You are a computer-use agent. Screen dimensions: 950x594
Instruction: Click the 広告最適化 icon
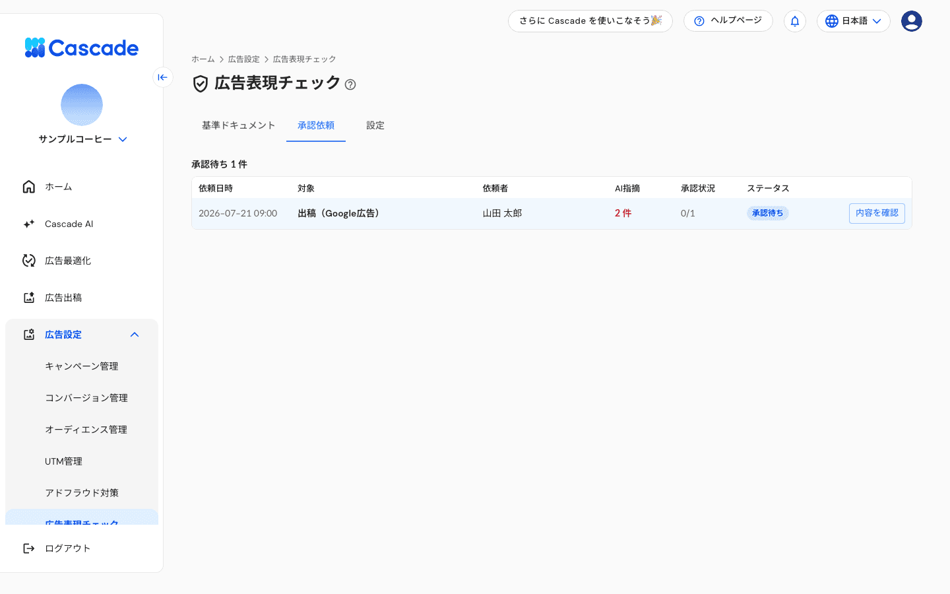(x=29, y=261)
